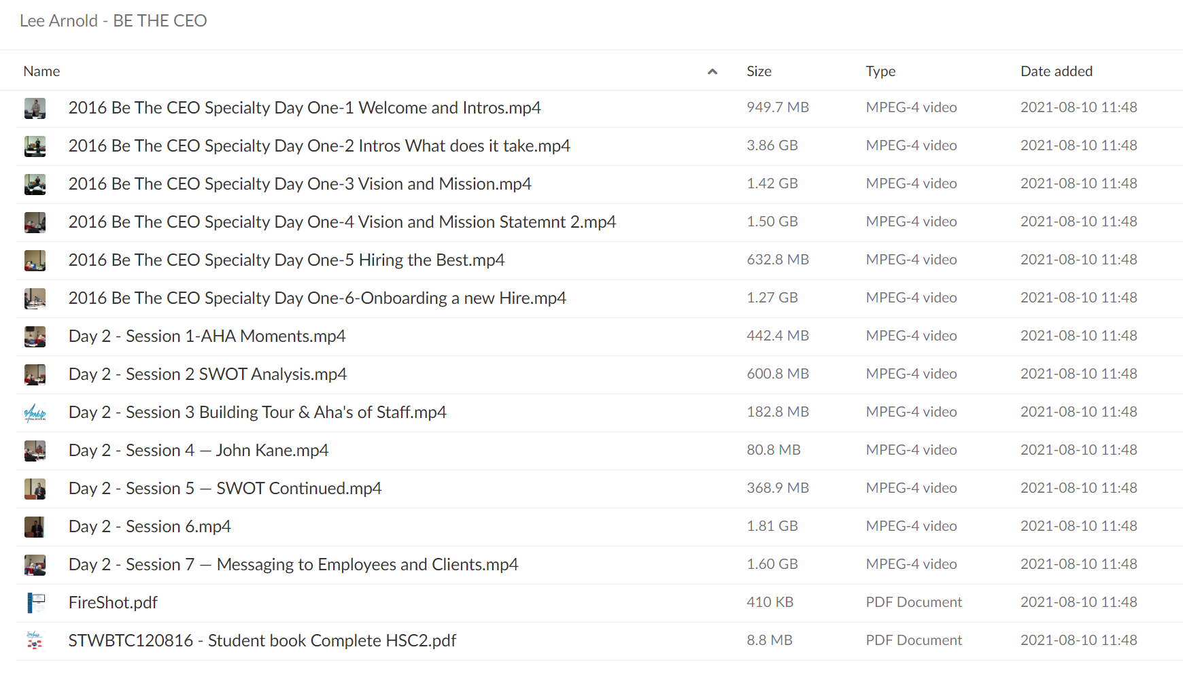
Task: Click thumbnail icon of Session 5 SWOT Continued
Action: [x=35, y=489]
